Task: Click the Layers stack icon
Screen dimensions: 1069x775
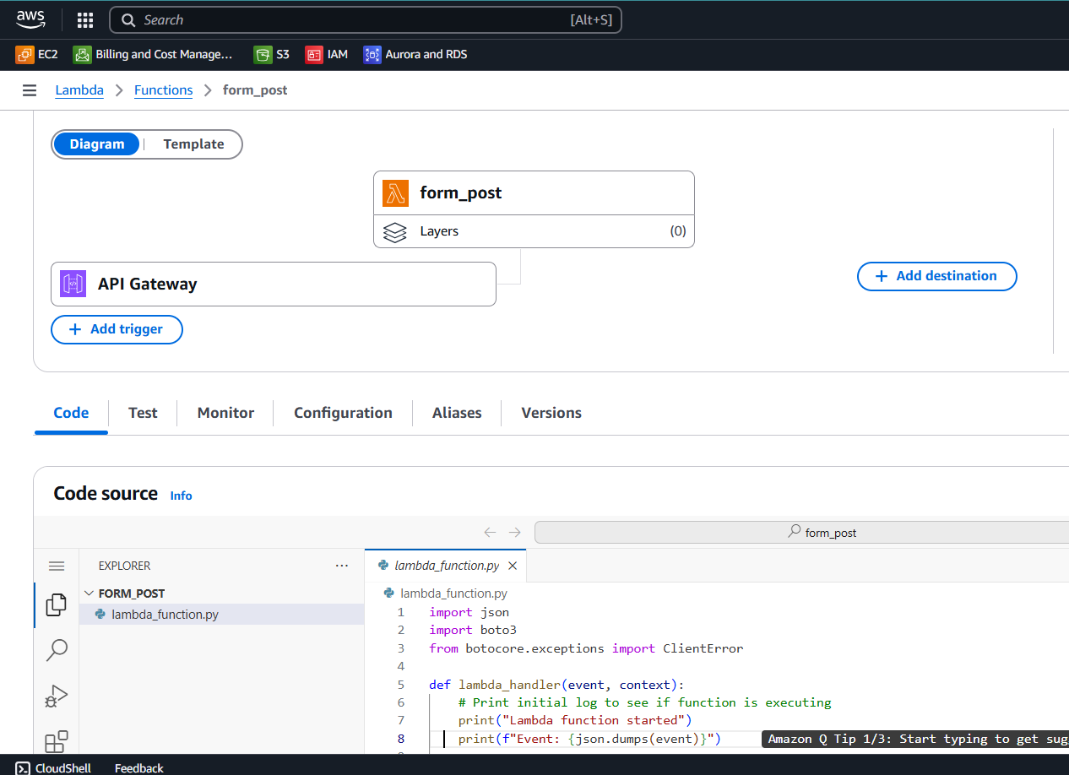Action: click(394, 232)
